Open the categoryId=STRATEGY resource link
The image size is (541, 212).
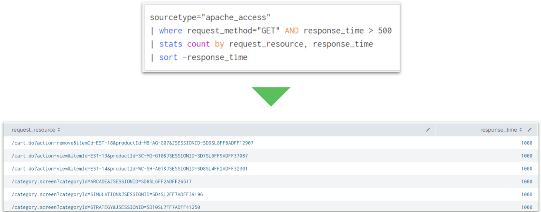(x=106, y=207)
